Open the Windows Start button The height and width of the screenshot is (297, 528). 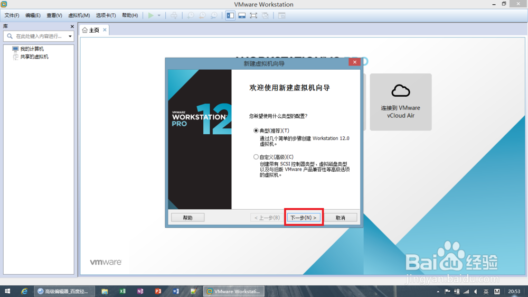[x=7, y=291]
